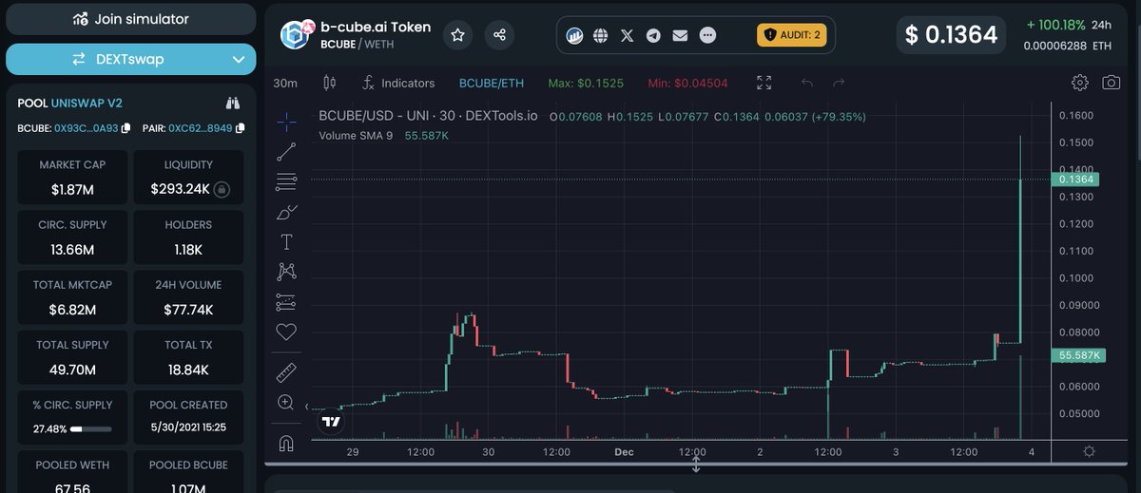Copy the BCUBE contract address

coord(126,127)
